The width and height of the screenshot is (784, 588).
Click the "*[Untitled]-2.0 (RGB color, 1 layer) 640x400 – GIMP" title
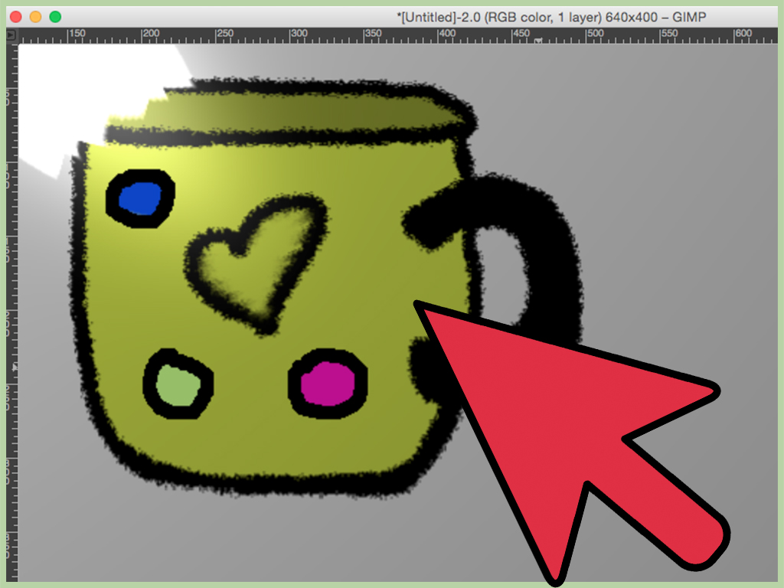pyautogui.click(x=551, y=18)
